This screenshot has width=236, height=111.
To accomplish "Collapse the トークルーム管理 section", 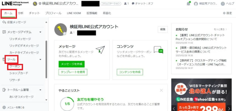I will 40,90.
